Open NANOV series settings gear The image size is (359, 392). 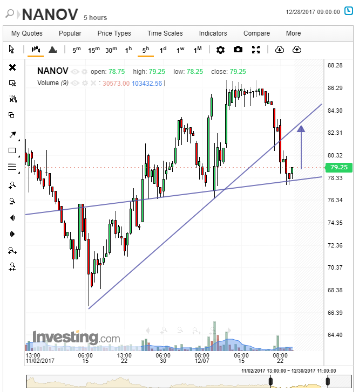tap(85, 72)
